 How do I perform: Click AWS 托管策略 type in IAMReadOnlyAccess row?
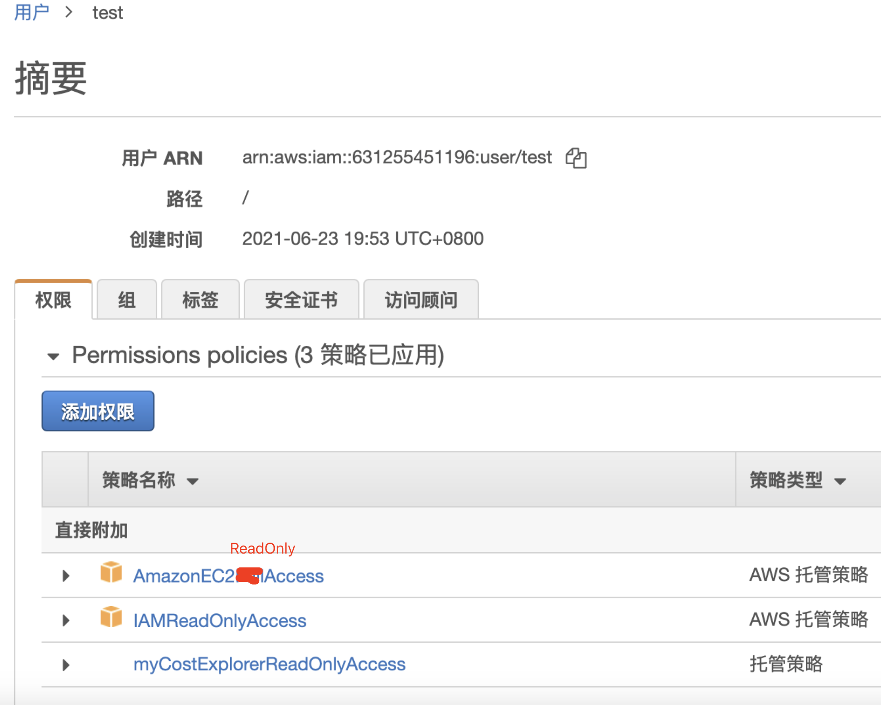pyautogui.click(x=808, y=620)
